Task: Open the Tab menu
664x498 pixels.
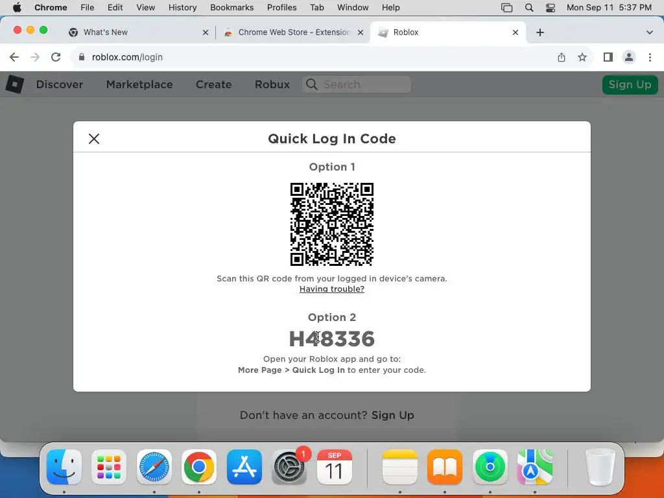Action: tap(316, 8)
